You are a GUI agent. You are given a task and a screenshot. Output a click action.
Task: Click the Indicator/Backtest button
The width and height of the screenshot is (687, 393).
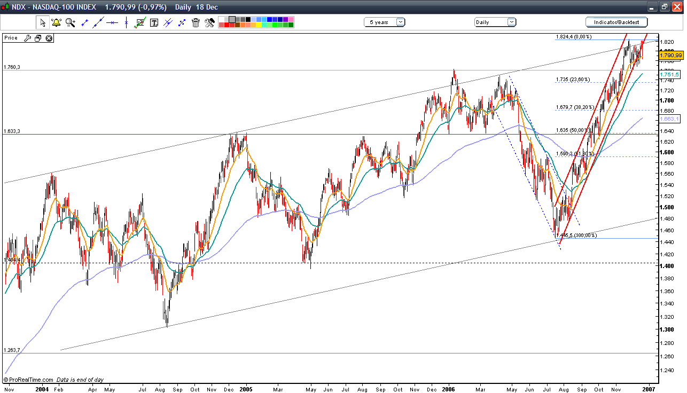pos(616,22)
